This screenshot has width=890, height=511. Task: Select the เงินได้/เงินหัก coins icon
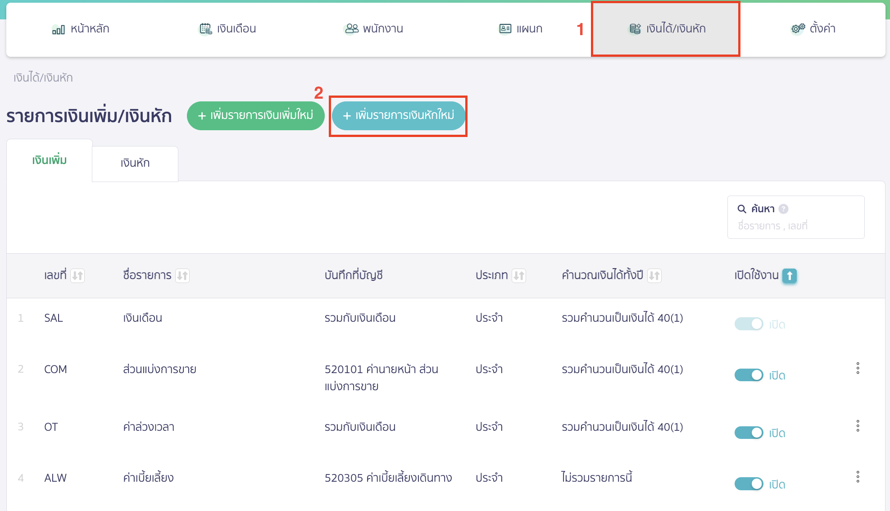(x=634, y=28)
